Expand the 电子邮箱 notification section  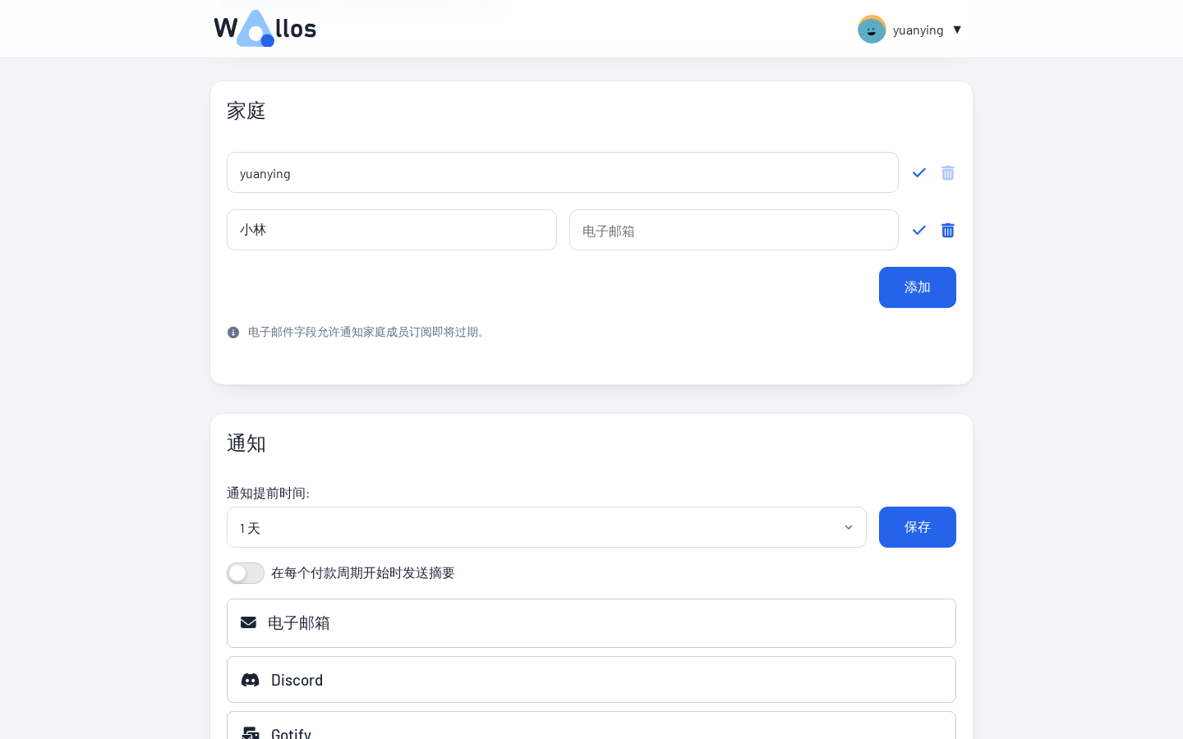(x=591, y=623)
